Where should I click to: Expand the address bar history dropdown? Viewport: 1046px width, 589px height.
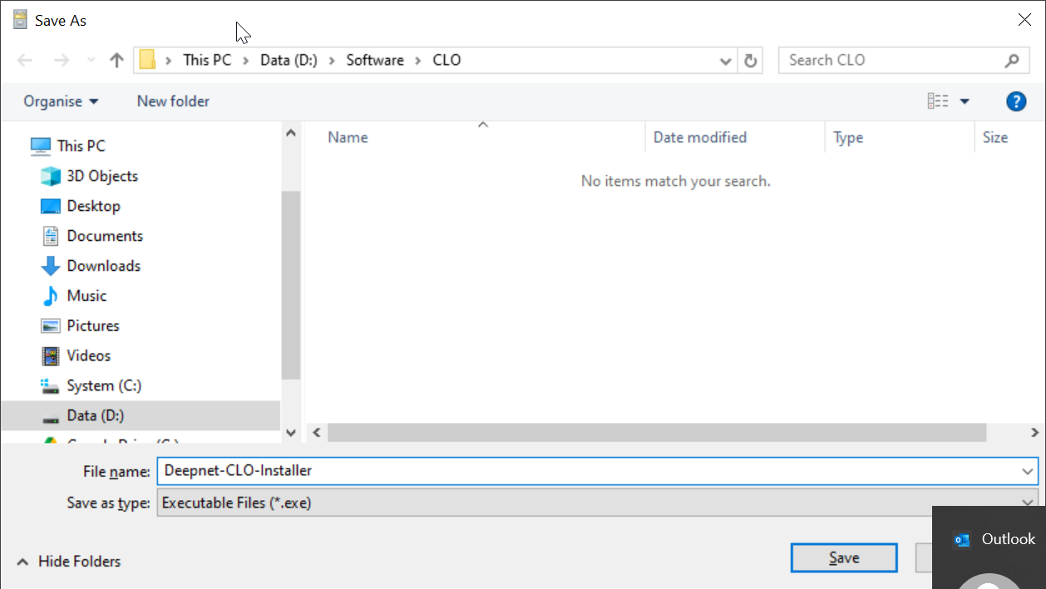pyautogui.click(x=725, y=61)
